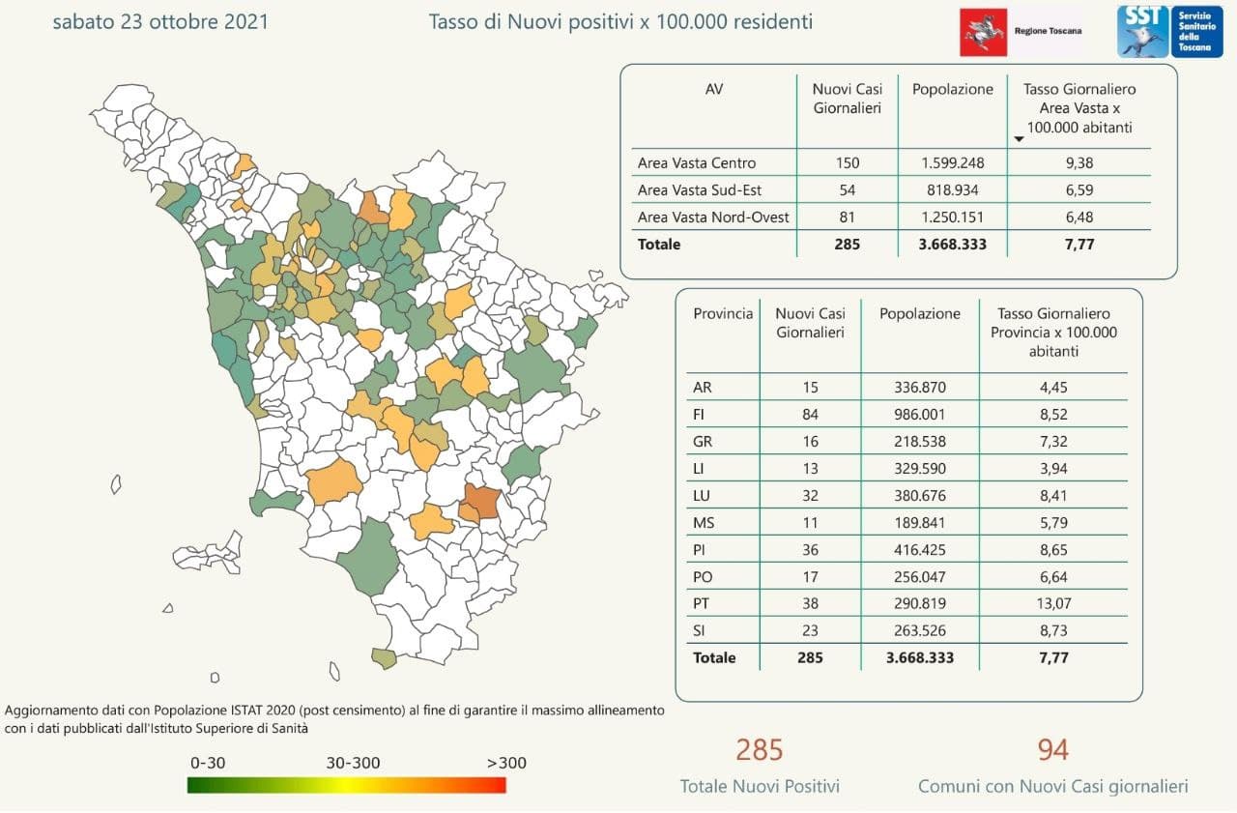Click the green-to-red color legend bar
This screenshot has width=1237, height=813.
(346, 784)
